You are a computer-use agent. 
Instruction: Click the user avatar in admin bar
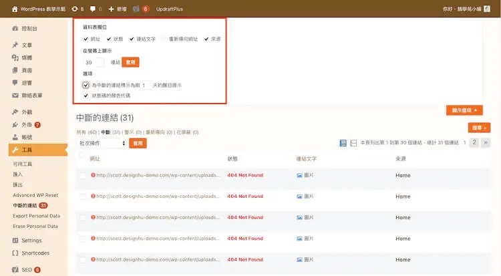pos(487,9)
